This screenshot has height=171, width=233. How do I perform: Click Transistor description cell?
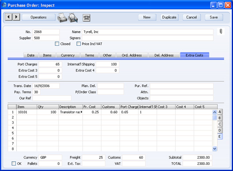tap(71, 112)
